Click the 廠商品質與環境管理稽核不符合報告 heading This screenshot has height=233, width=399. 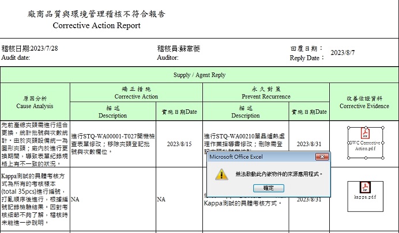pyautogui.click(x=96, y=14)
